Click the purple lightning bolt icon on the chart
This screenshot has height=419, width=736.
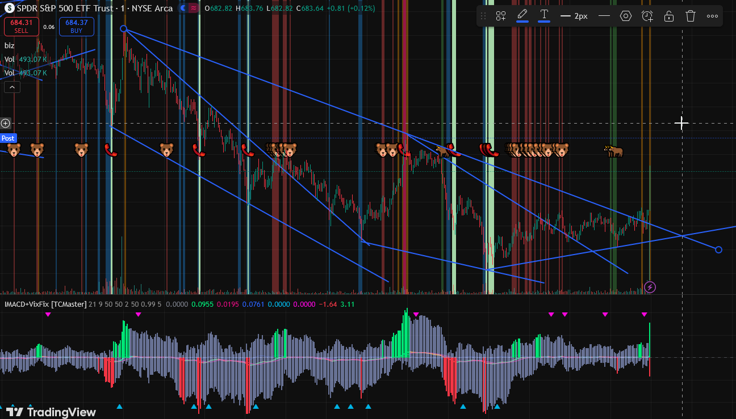[x=651, y=287]
